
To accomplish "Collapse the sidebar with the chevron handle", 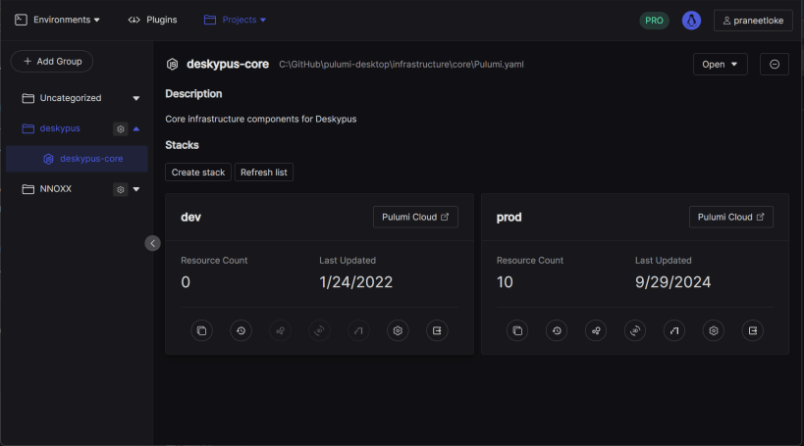I will (152, 243).
